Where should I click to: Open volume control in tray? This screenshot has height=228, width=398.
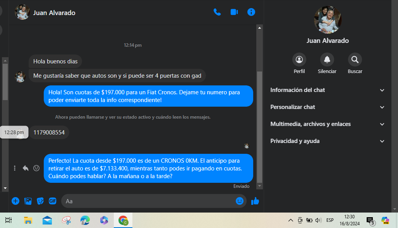pos(318,220)
